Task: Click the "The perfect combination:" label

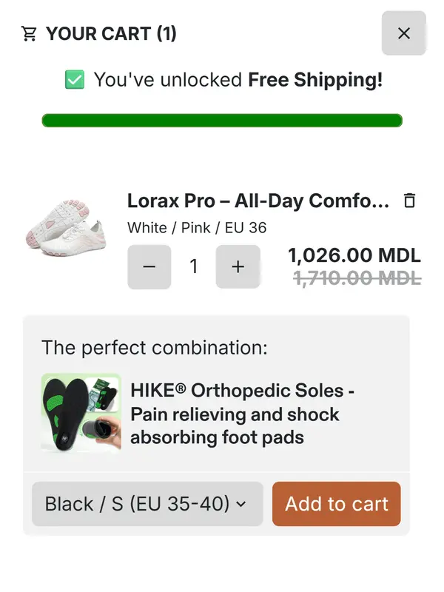Action: [x=154, y=348]
